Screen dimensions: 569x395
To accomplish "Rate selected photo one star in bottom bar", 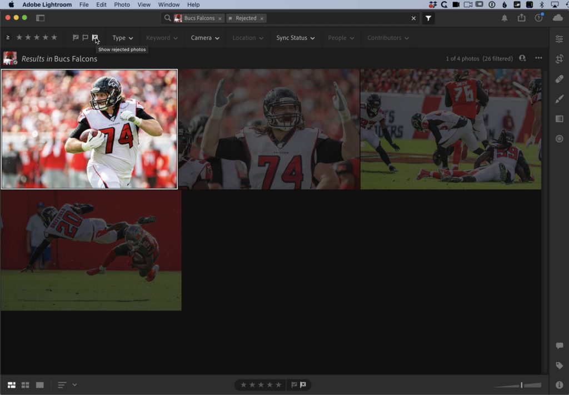I will point(243,384).
